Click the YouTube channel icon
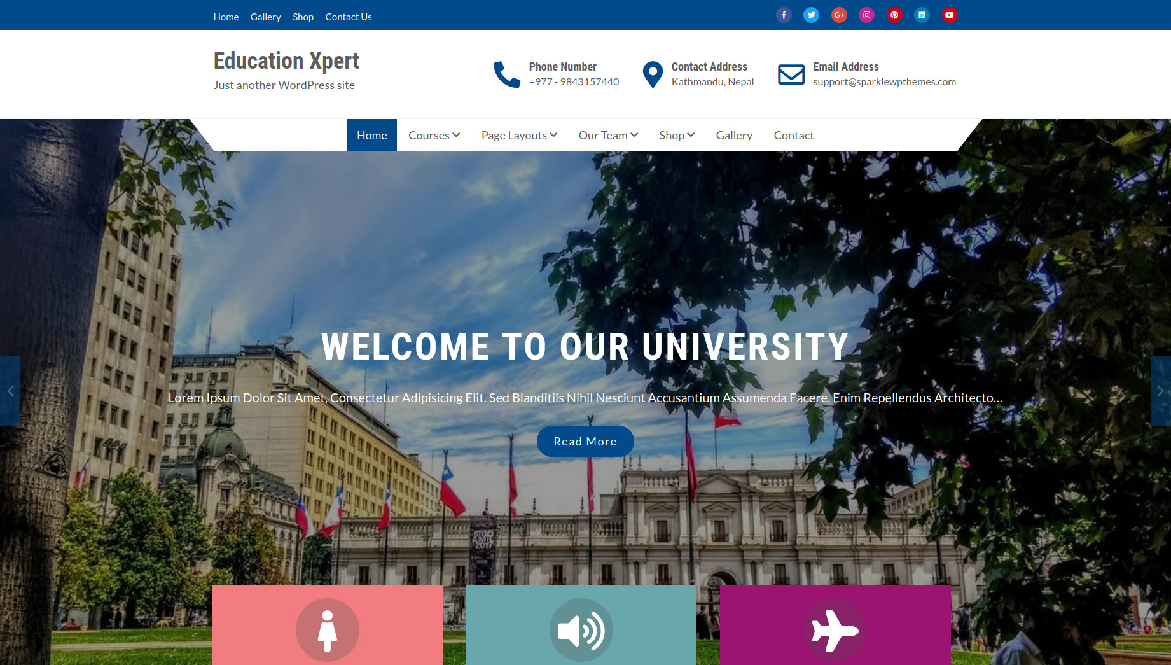The width and height of the screenshot is (1171, 665). click(950, 15)
